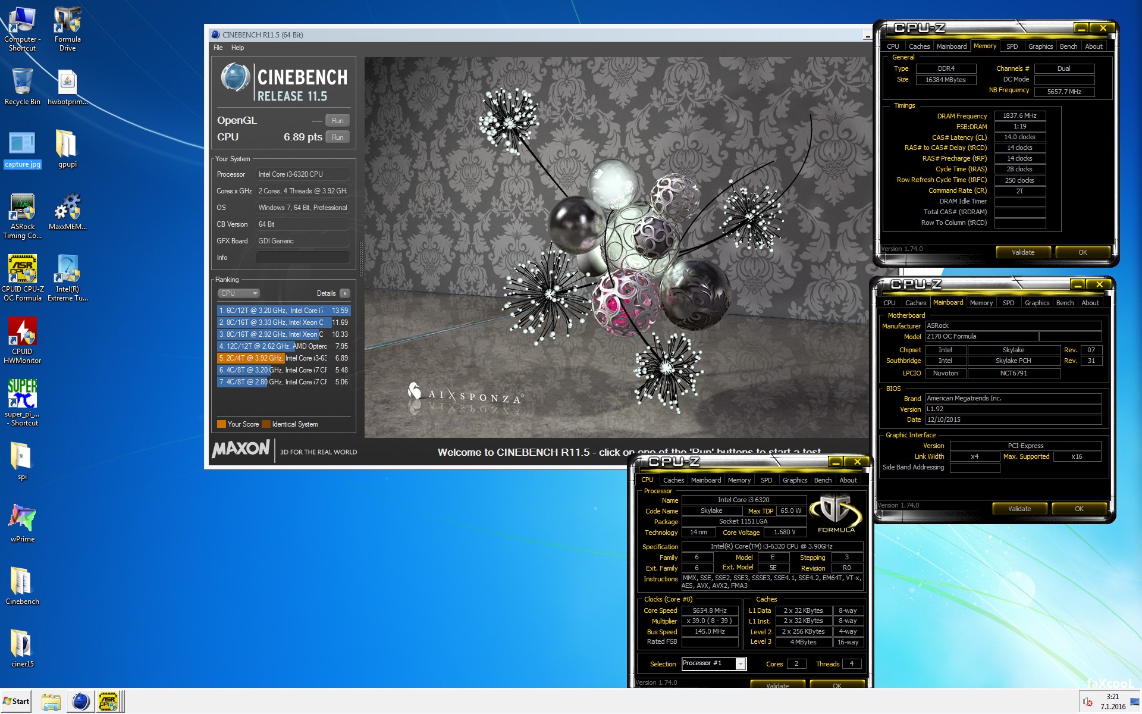Screen dimensions: 1142x714
Task: Click the taskbar clock showing 3:21
Action: point(1113,702)
